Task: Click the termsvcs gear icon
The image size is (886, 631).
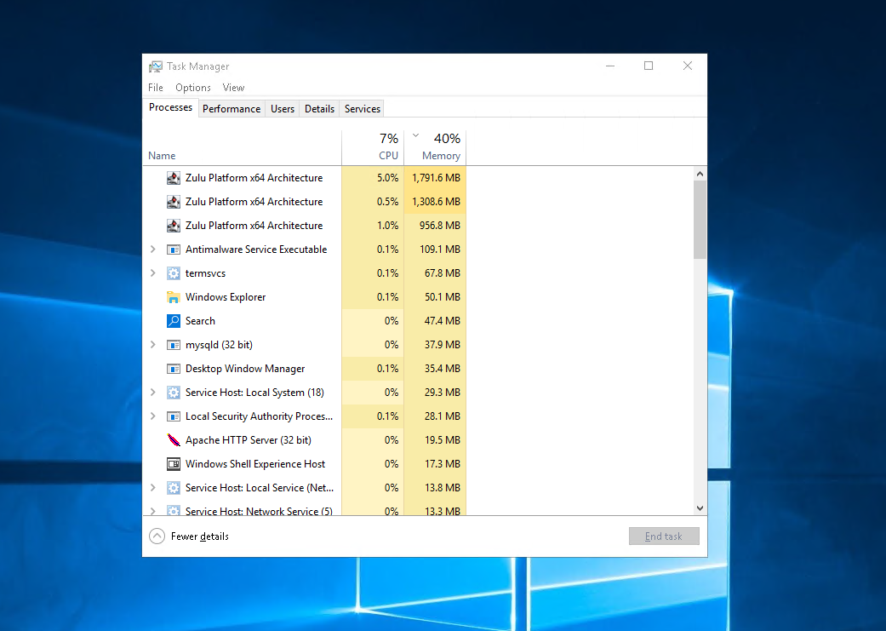Action: coord(174,273)
